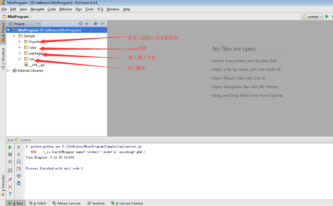The width and height of the screenshot is (333, 206).
Task: Click Collapse All icon in Project panel
Action: [x=87, y=24]
